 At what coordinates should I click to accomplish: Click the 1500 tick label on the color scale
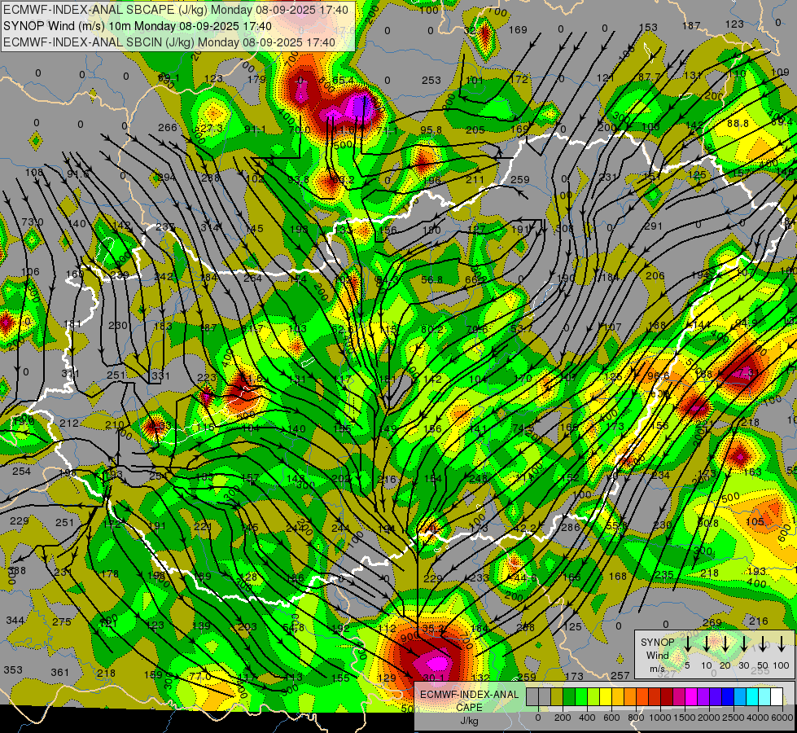pyautogui.click(x=685, y=718)
